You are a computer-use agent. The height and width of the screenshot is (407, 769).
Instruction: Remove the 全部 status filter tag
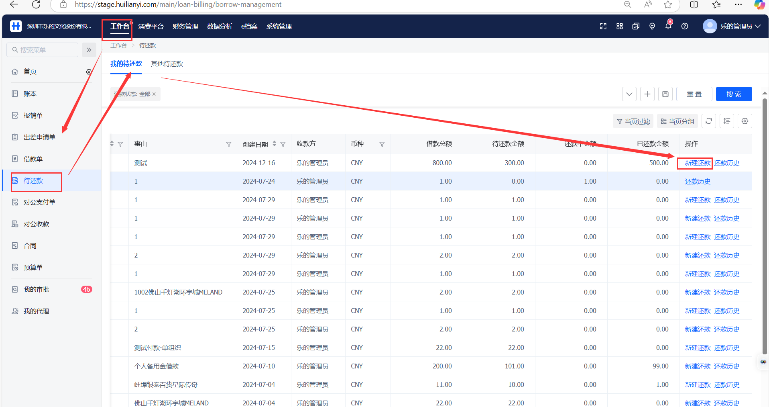click(154, 94)
